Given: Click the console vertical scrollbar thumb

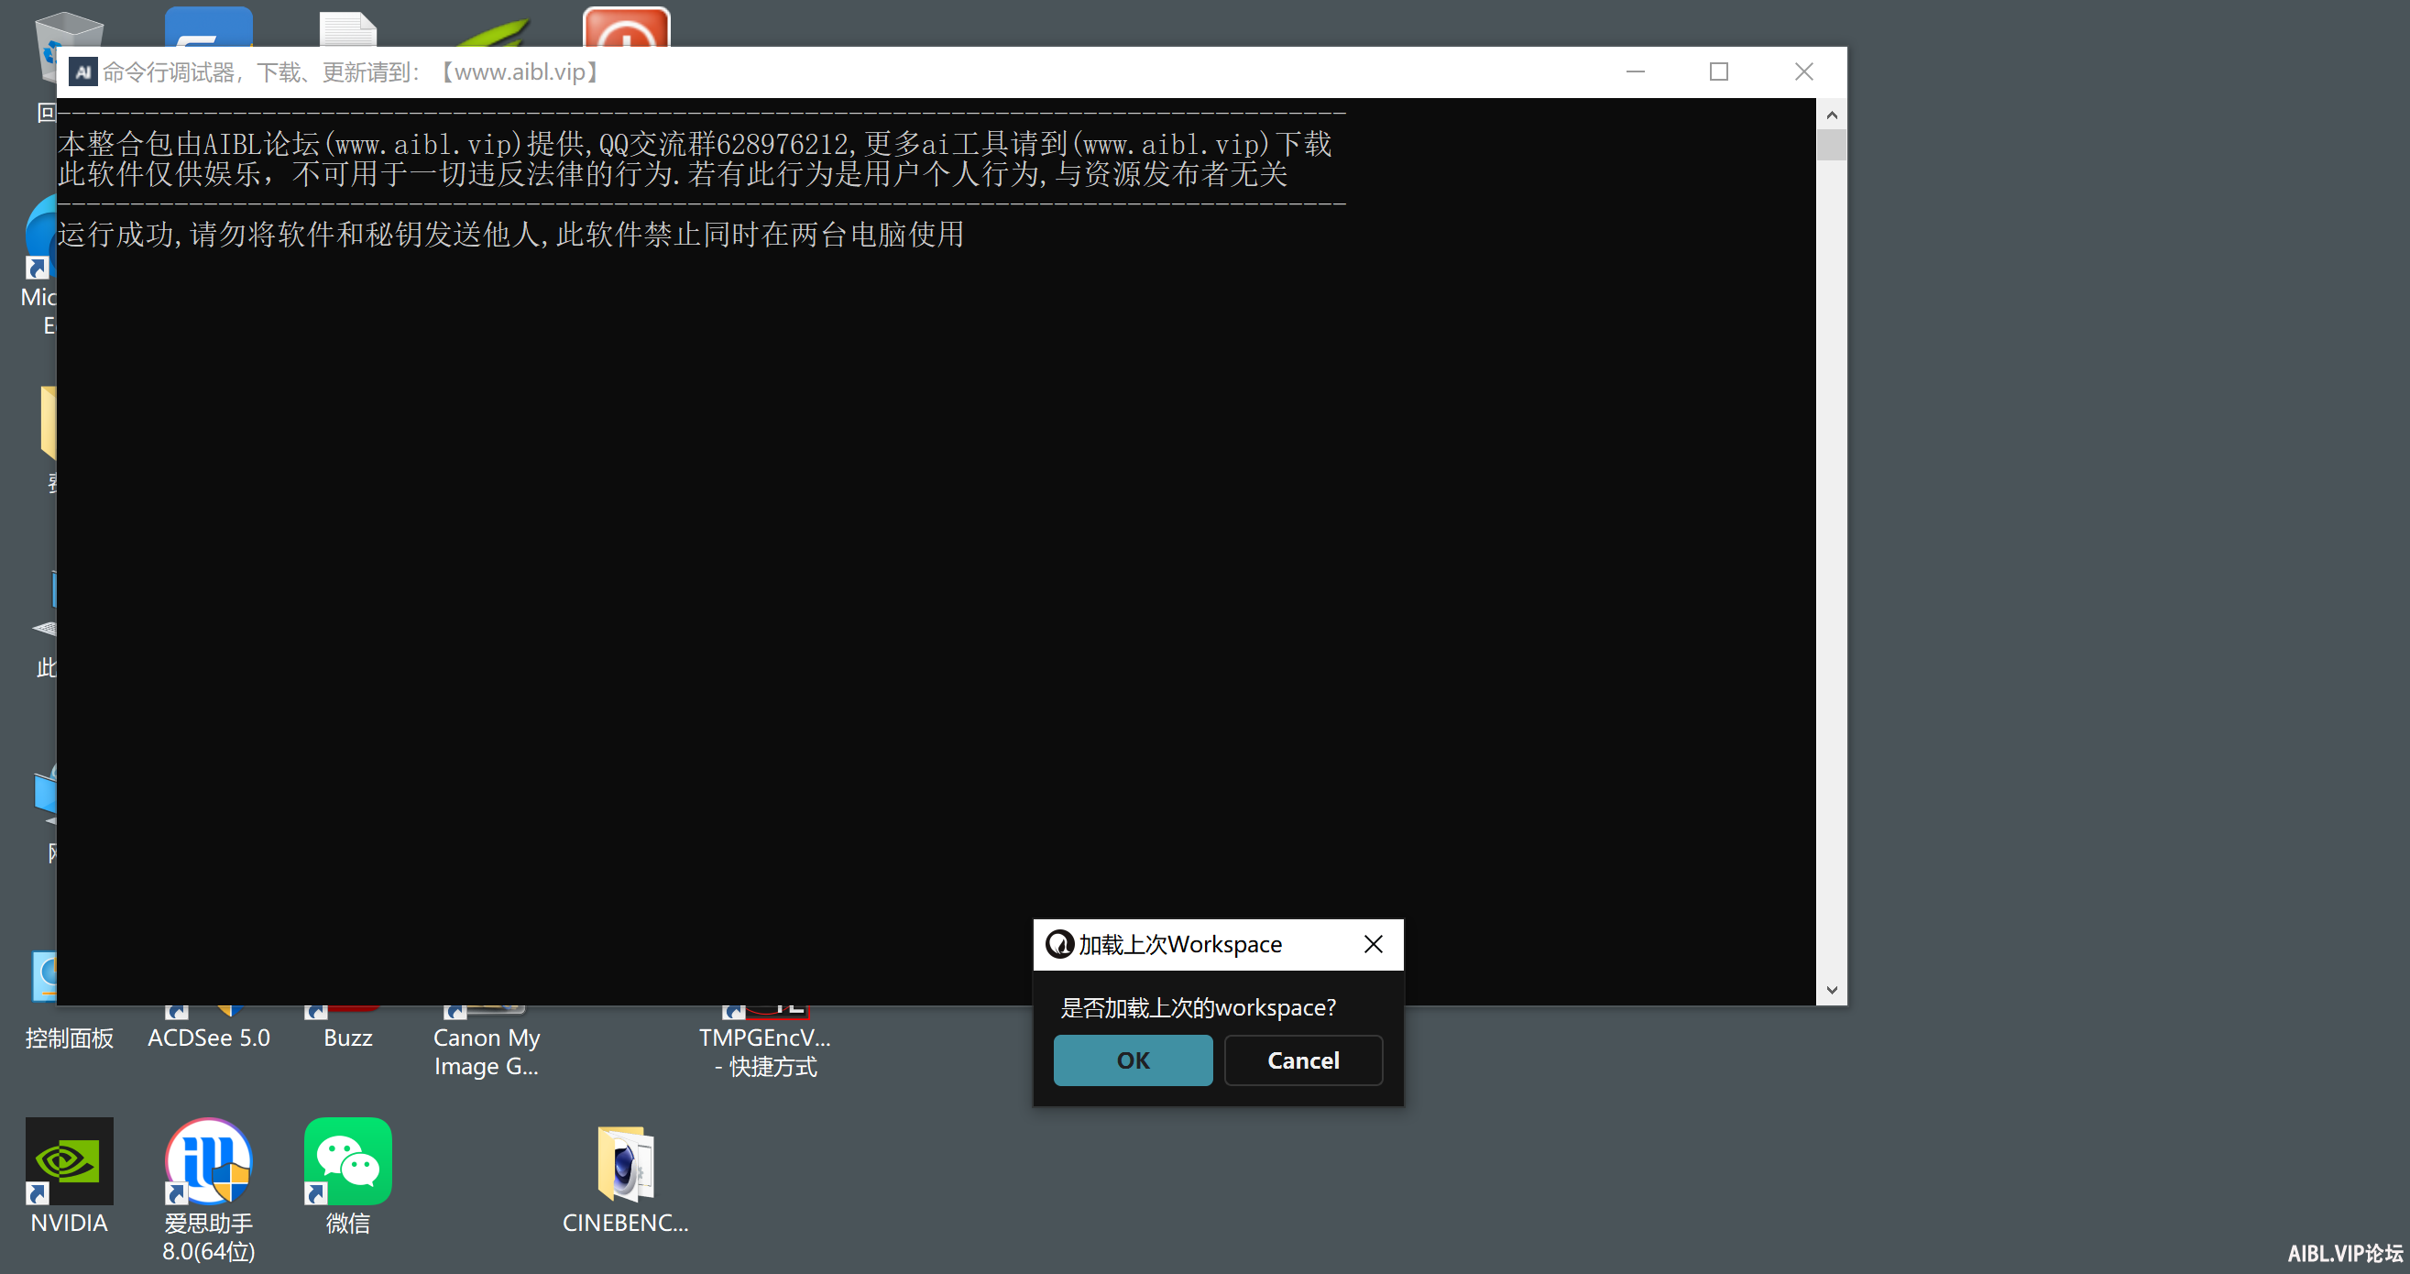Looking at the screenshot, I should tap(1831, 145).
